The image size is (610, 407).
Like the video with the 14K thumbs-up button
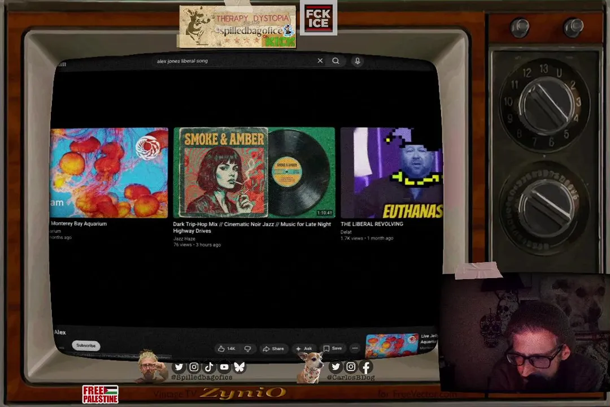click(x=226, y=349)
